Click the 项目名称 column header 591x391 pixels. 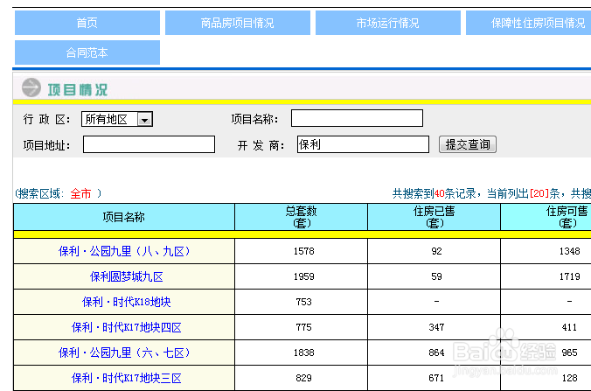pos(124,217)
